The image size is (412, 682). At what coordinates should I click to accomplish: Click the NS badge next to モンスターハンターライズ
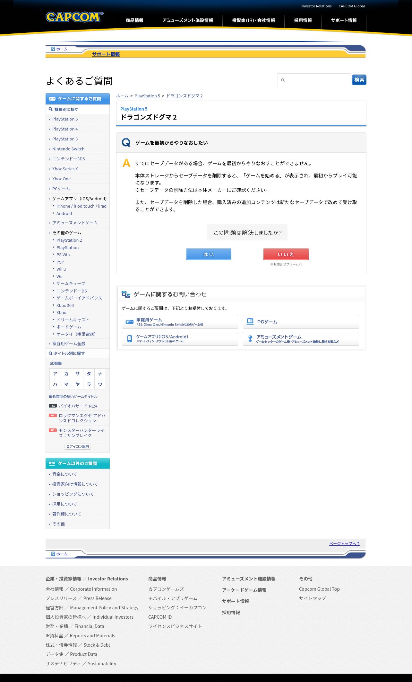(x=53, y=430)
